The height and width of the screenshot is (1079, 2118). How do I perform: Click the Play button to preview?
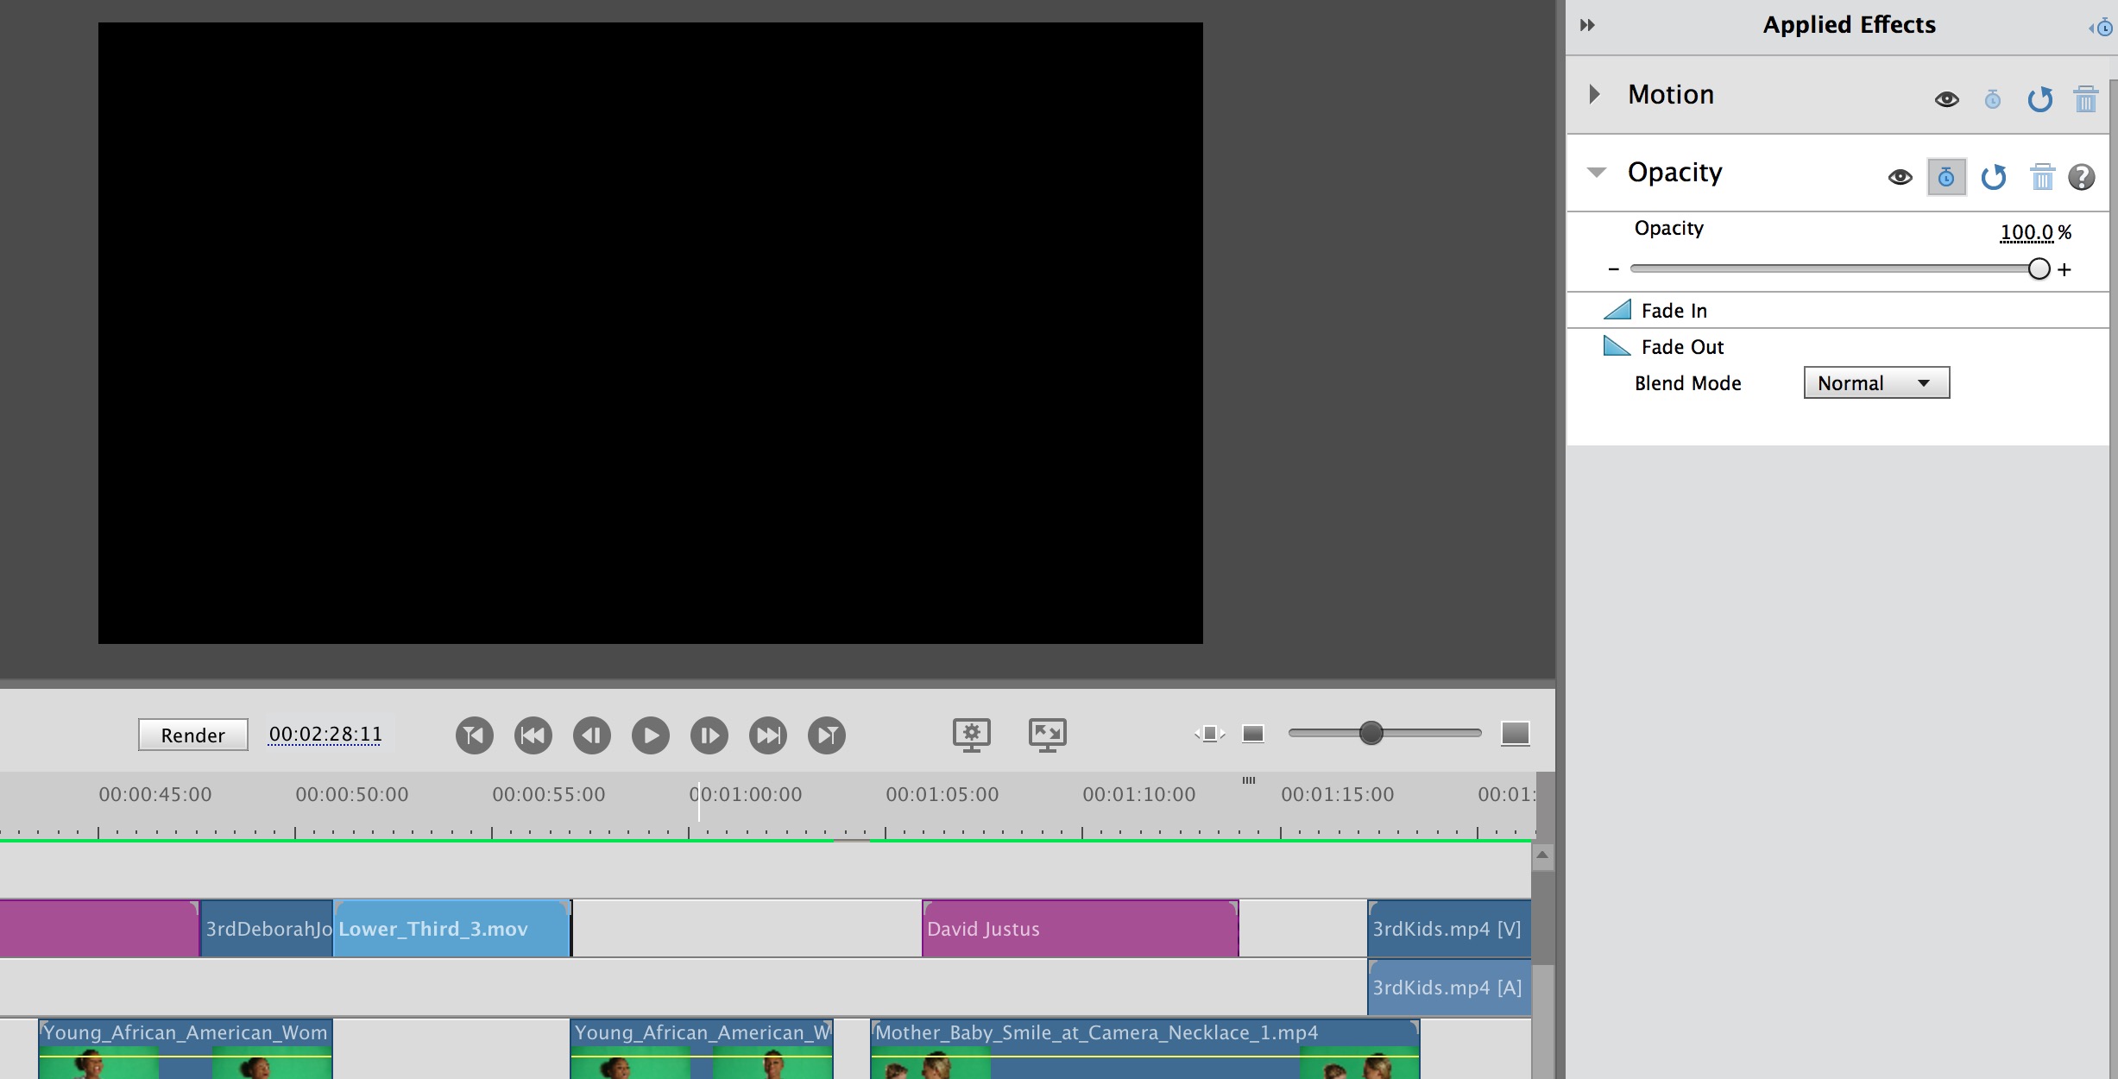tap(649, 735)
